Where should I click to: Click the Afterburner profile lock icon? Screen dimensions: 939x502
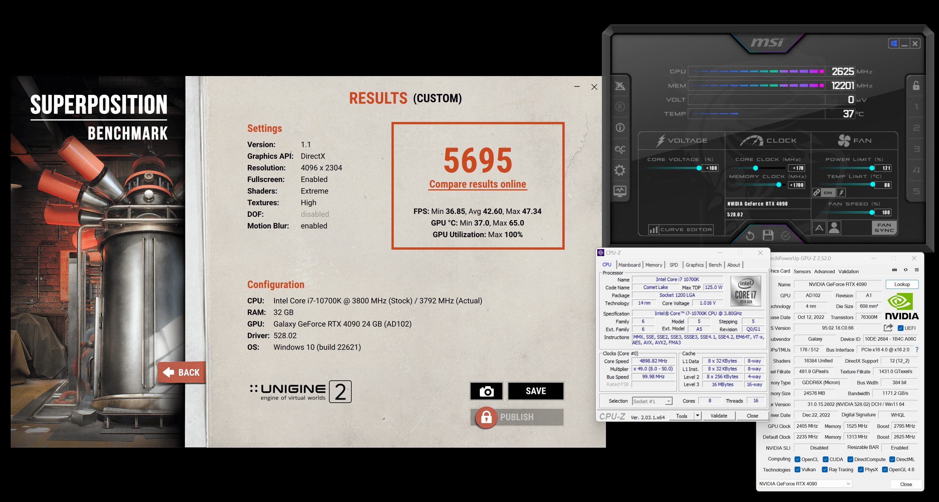coord(916,85)
